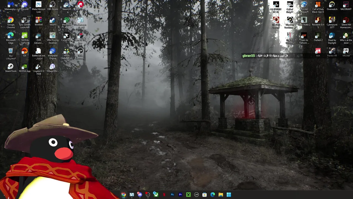Select The Evil Within desktop shortcut

tap(276, 23)
